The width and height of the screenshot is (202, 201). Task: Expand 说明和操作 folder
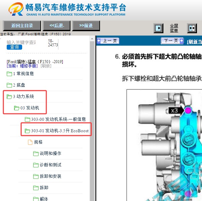pos(50,153)
